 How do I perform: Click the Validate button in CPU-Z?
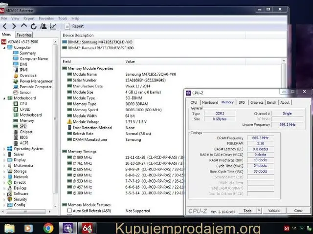[274, 211]
